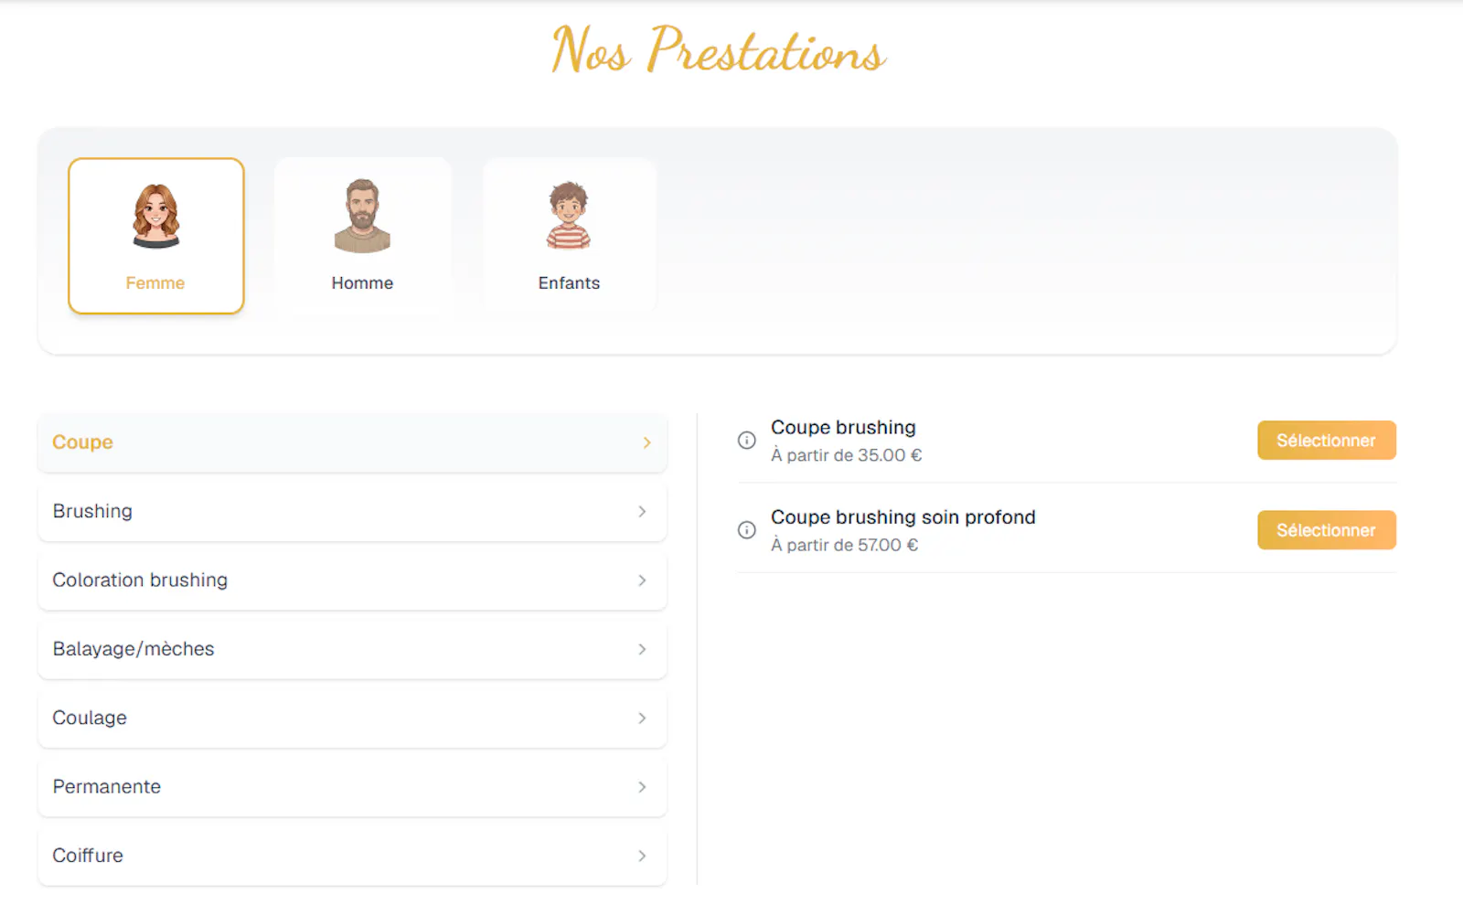Open the Balayage/mèches category
This screenshot has height=915, width=1463.
pos(352,649)
